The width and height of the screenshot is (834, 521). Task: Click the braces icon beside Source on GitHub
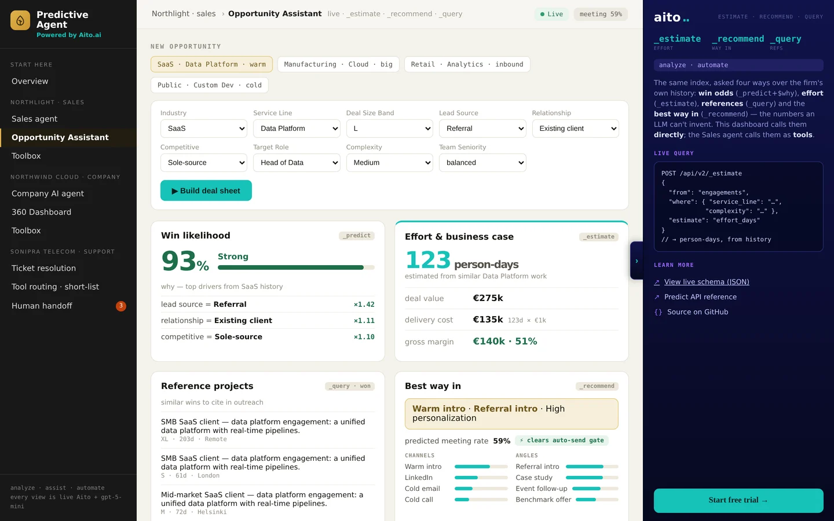point(658,312)
